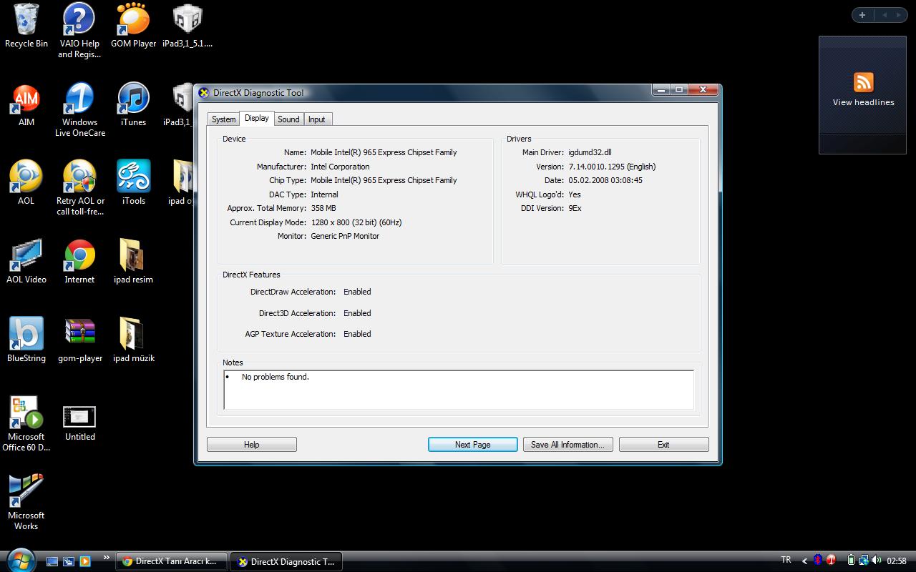The image size is (916, 572).
Task: Click the DirectX Diagnostic Tool taskbar button
Action: pos(286,561)
